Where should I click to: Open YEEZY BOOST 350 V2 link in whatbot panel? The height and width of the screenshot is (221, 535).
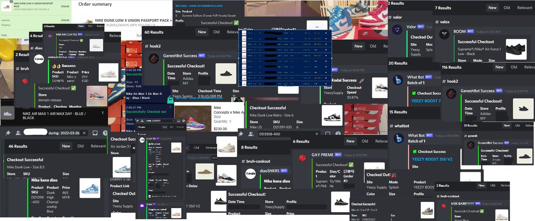pyautogui.click(x=432, y=159)
